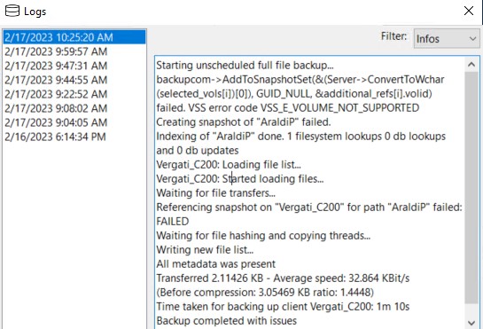Click the log scrollbar down arrow
This screenshot has height=329, width=483.
471,323
